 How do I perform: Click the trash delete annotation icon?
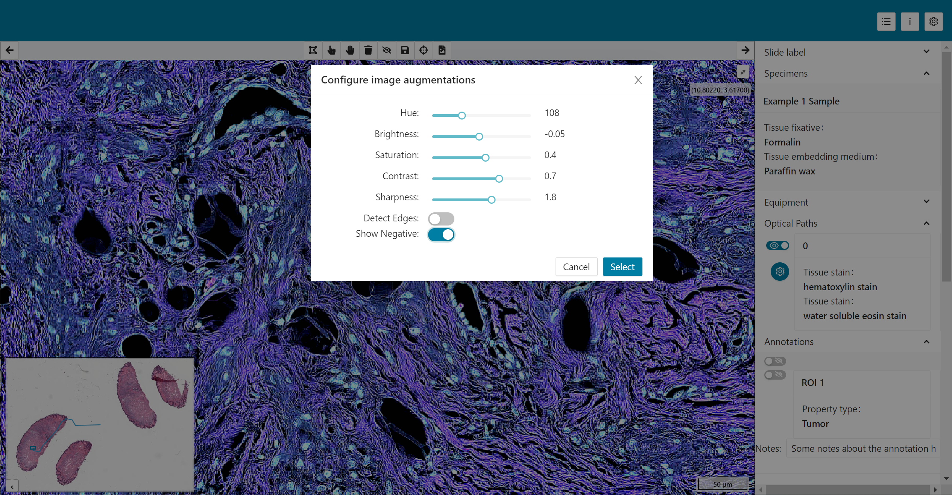click(368, 50)
